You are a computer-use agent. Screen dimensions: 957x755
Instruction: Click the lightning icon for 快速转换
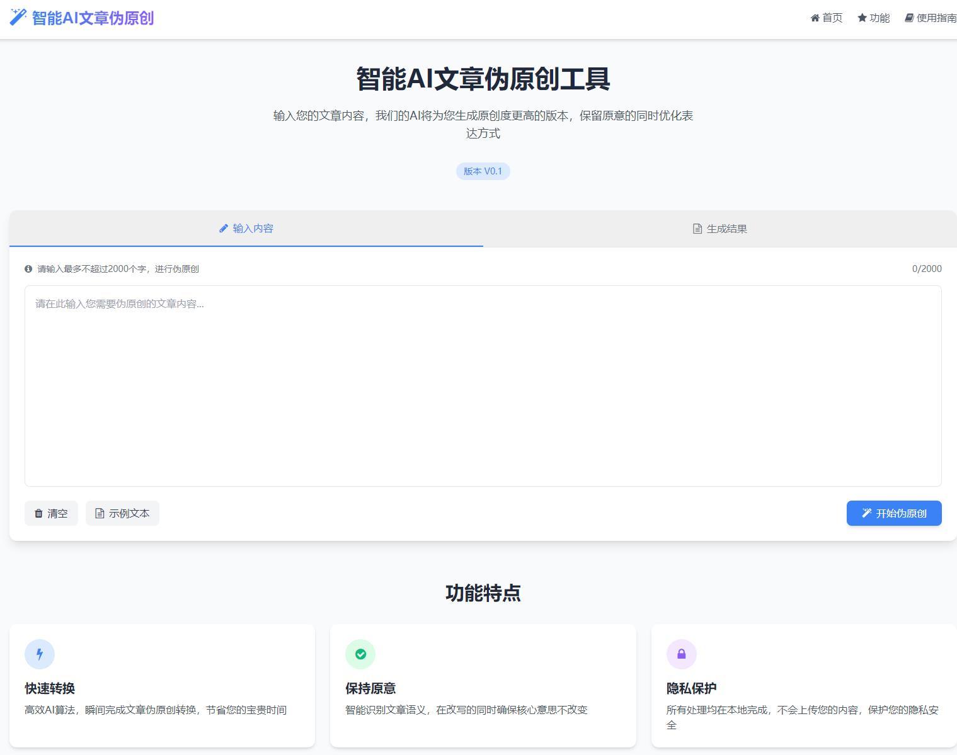click(39, 654)
